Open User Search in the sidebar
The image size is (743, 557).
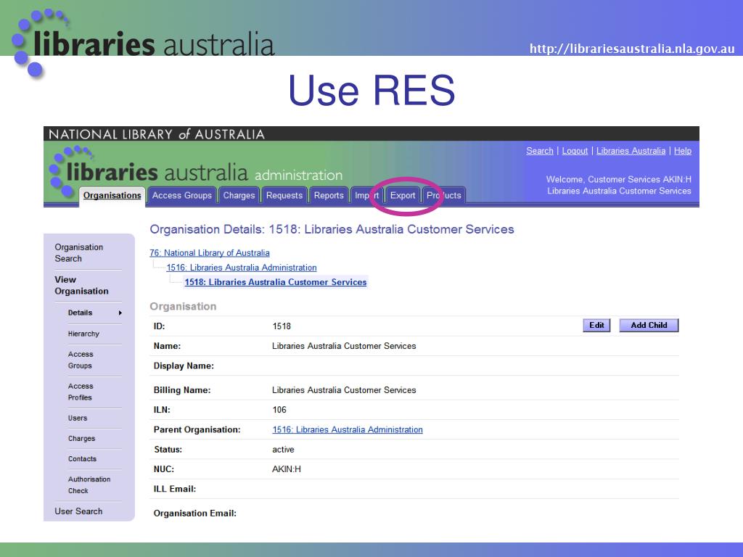pos(78,511)
